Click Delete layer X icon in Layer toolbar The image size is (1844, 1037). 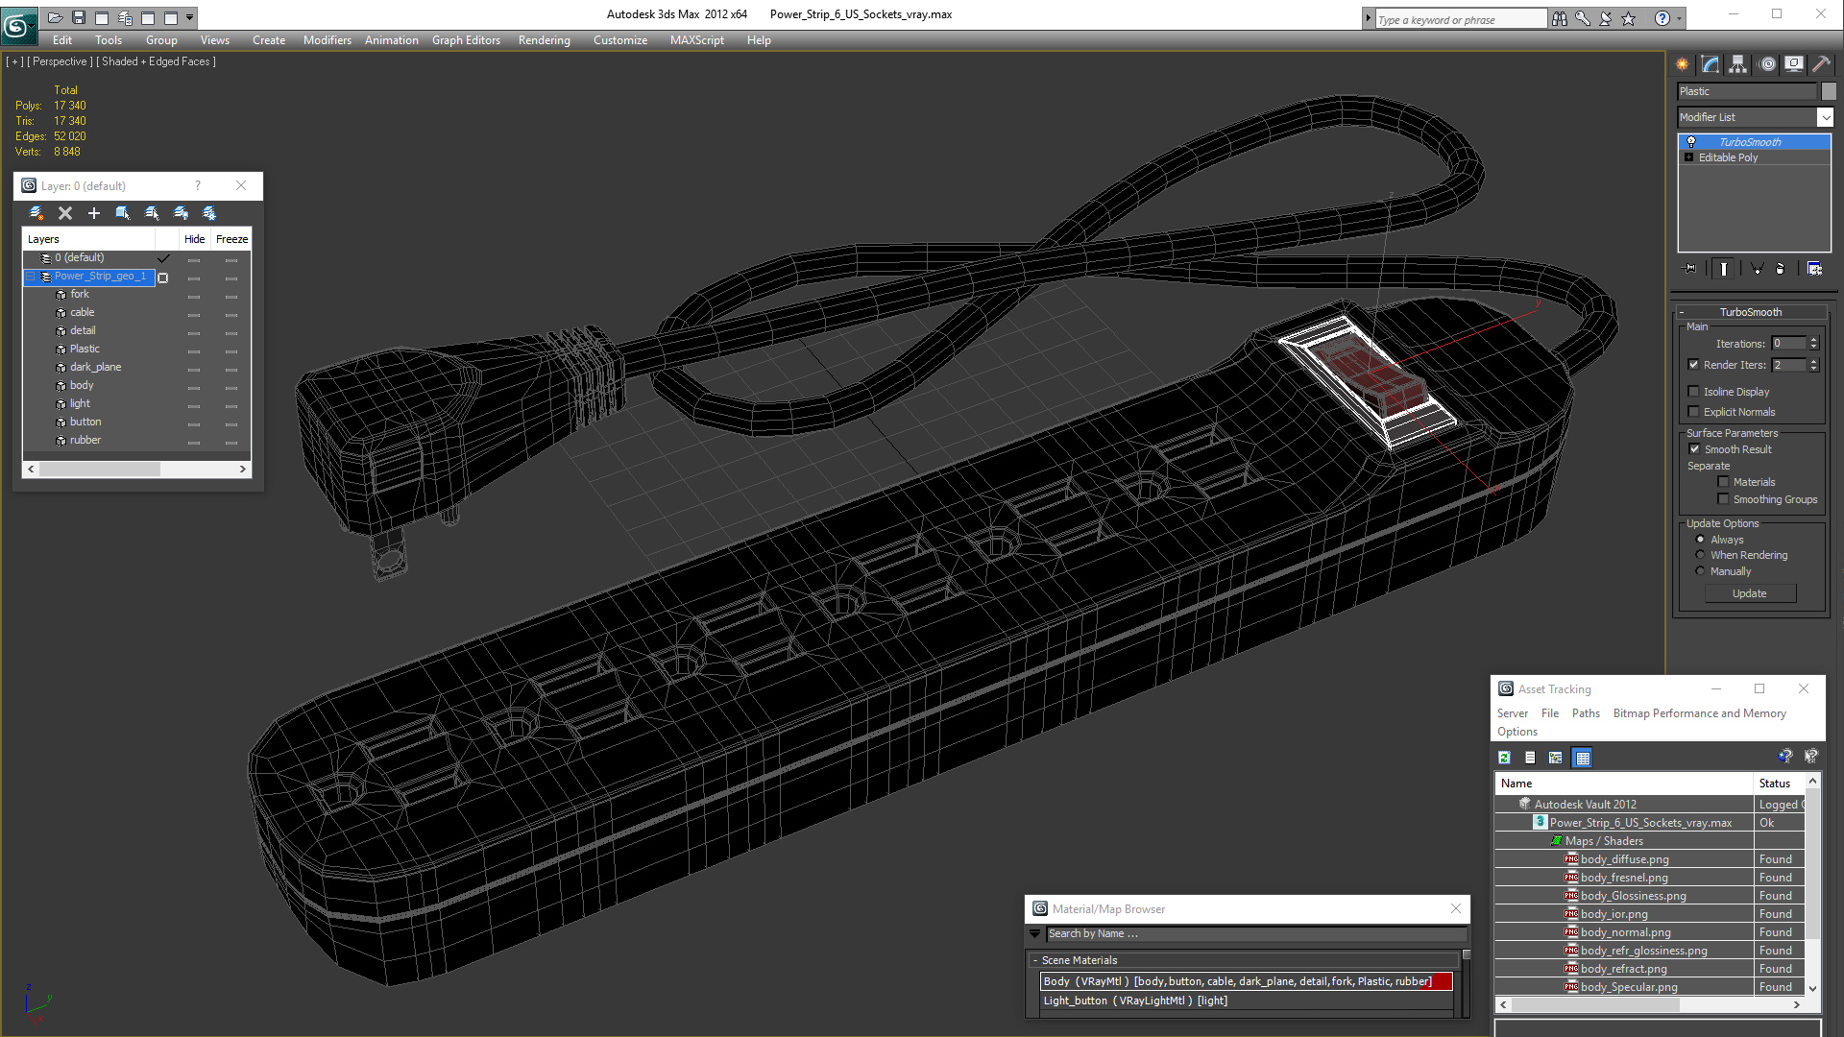(65, 213)
